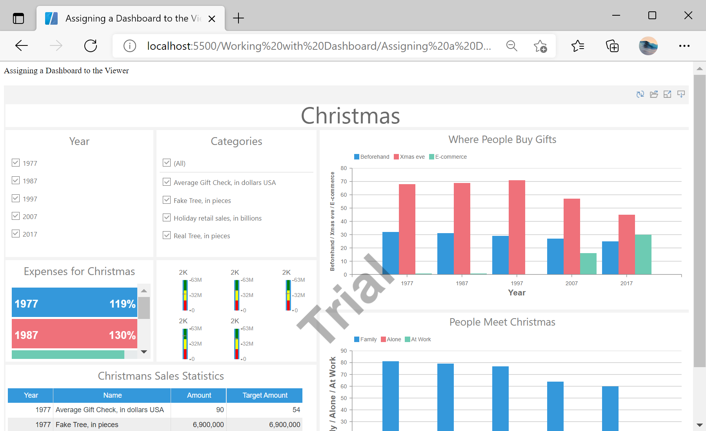Click inside the address bar
The image size is (706, 431).
[x=314, y=46]
